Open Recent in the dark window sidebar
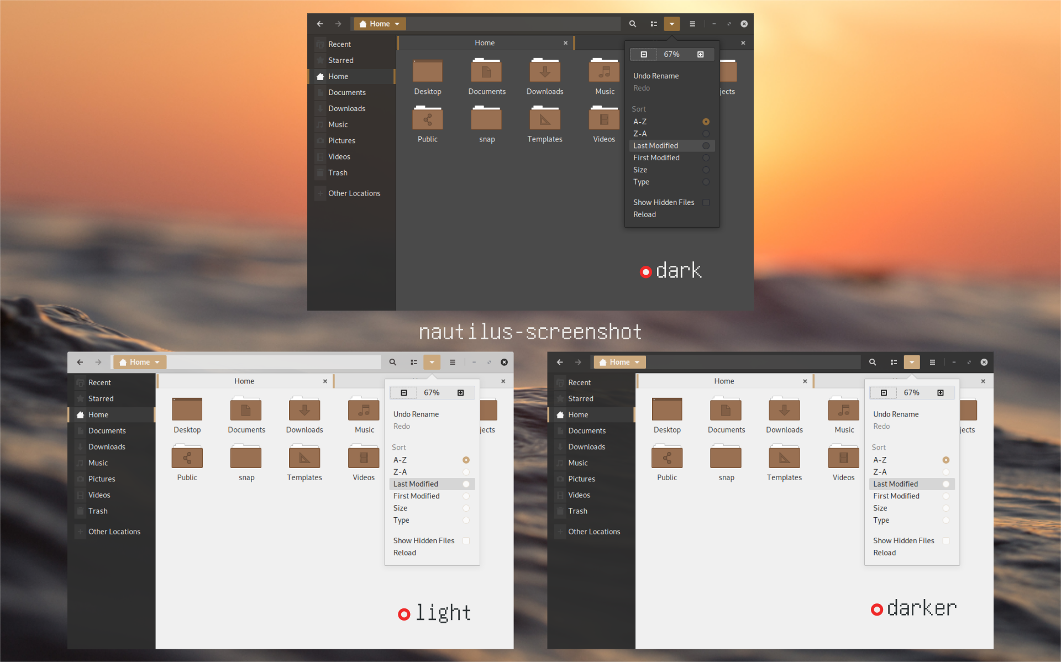 pyautogui.click(x=351, y=44)
